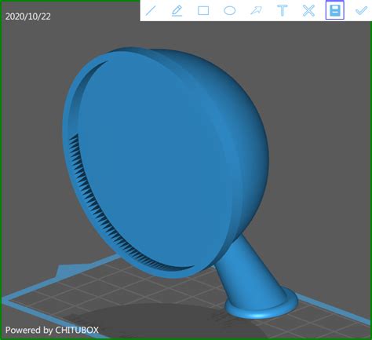The image size is (372, 340).
Task: Click the Powered by CHITUBOX text
Action: point(52,330)
